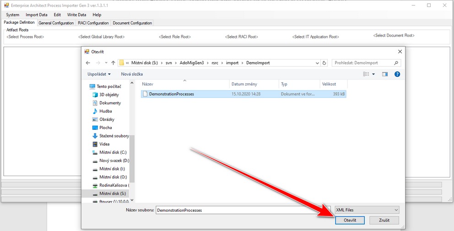Click Select Role Root link

click(x=175, y=37)
